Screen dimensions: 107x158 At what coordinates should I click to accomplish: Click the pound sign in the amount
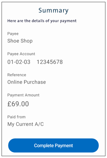[x=9, y=104]
